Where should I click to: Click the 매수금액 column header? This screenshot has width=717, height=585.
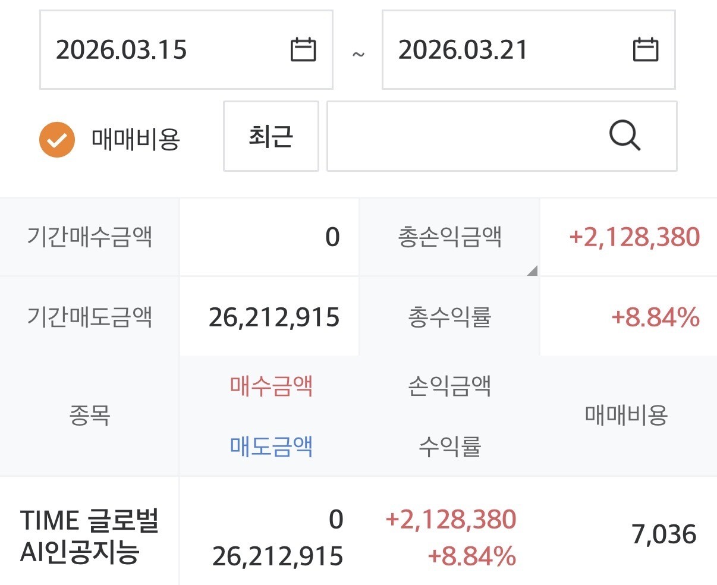[271, 386]
